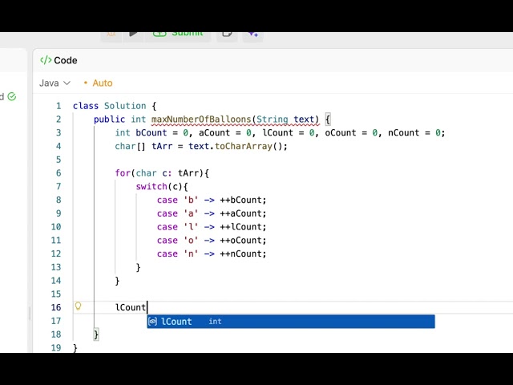Click the green code brackets icon
The image size is (513, 385).
click(x=46, y=60)
